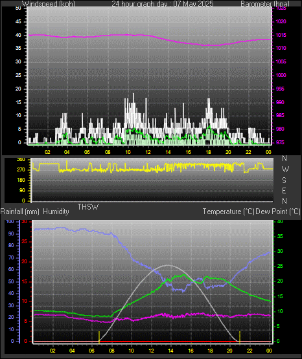Click barometer axis value "1015"
This screenshot has width=302, height=359.
click(281, 36)
